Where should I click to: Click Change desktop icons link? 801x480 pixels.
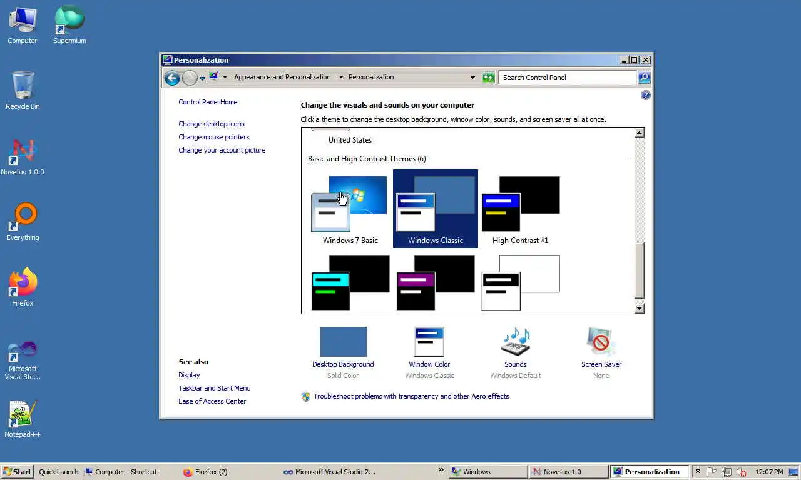212,124
